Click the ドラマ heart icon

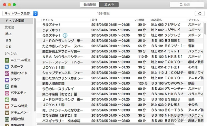[x=7, y=80]
